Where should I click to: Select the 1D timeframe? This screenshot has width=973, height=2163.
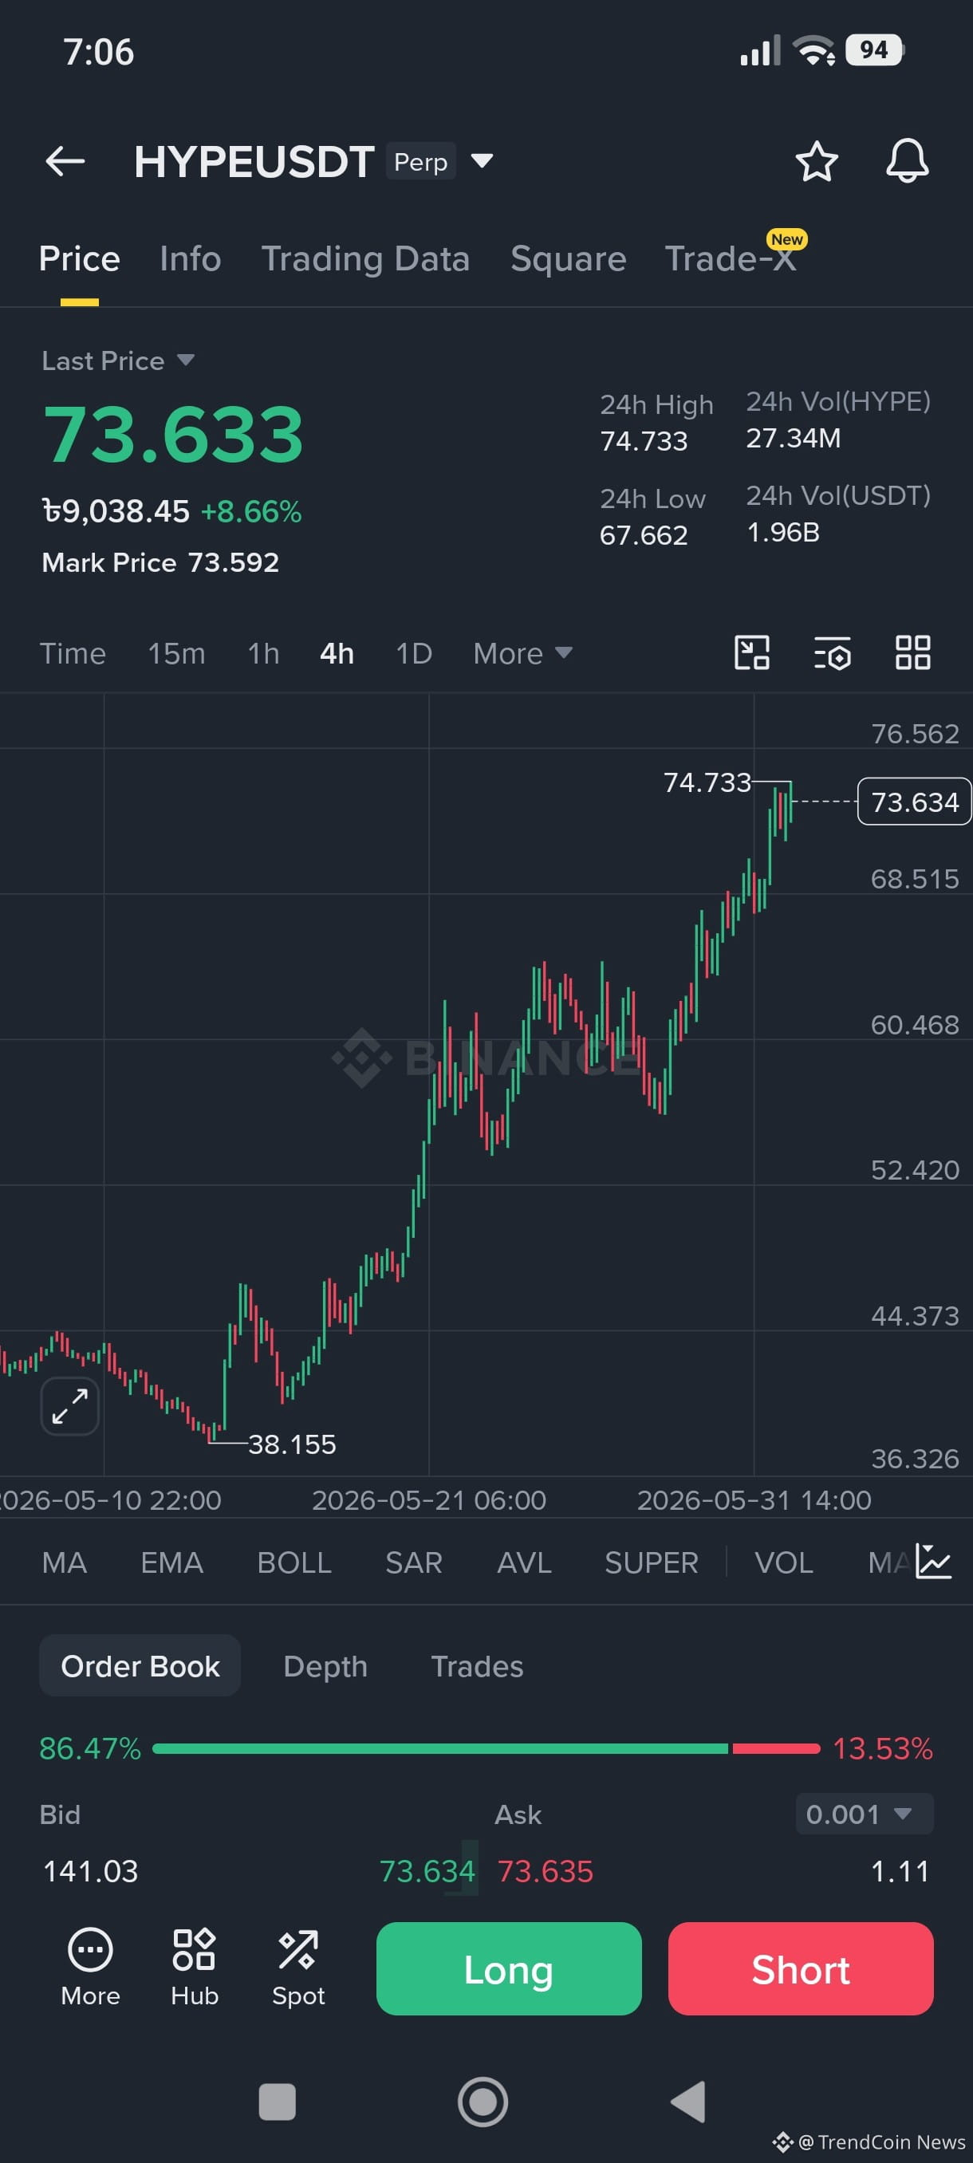(414, 653)
